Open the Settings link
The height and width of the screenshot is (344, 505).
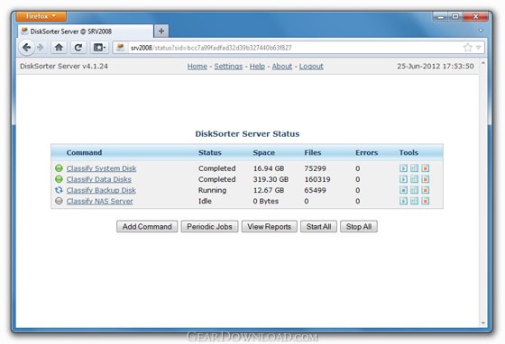point(228,67)
